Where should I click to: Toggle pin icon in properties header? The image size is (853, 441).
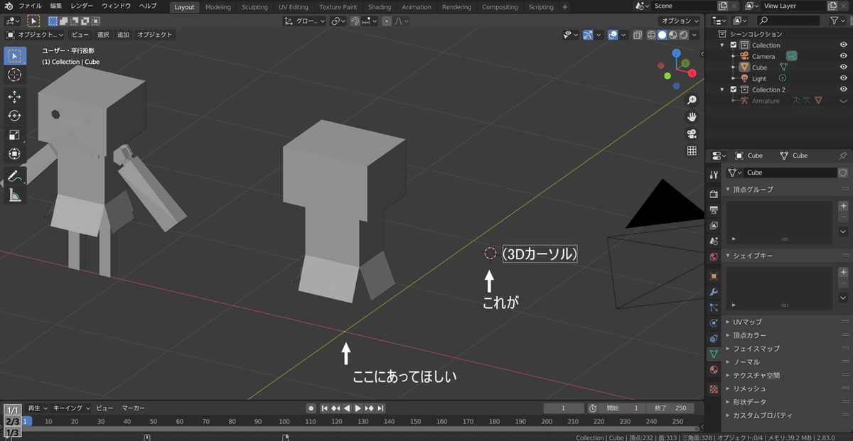pos(843,156)
